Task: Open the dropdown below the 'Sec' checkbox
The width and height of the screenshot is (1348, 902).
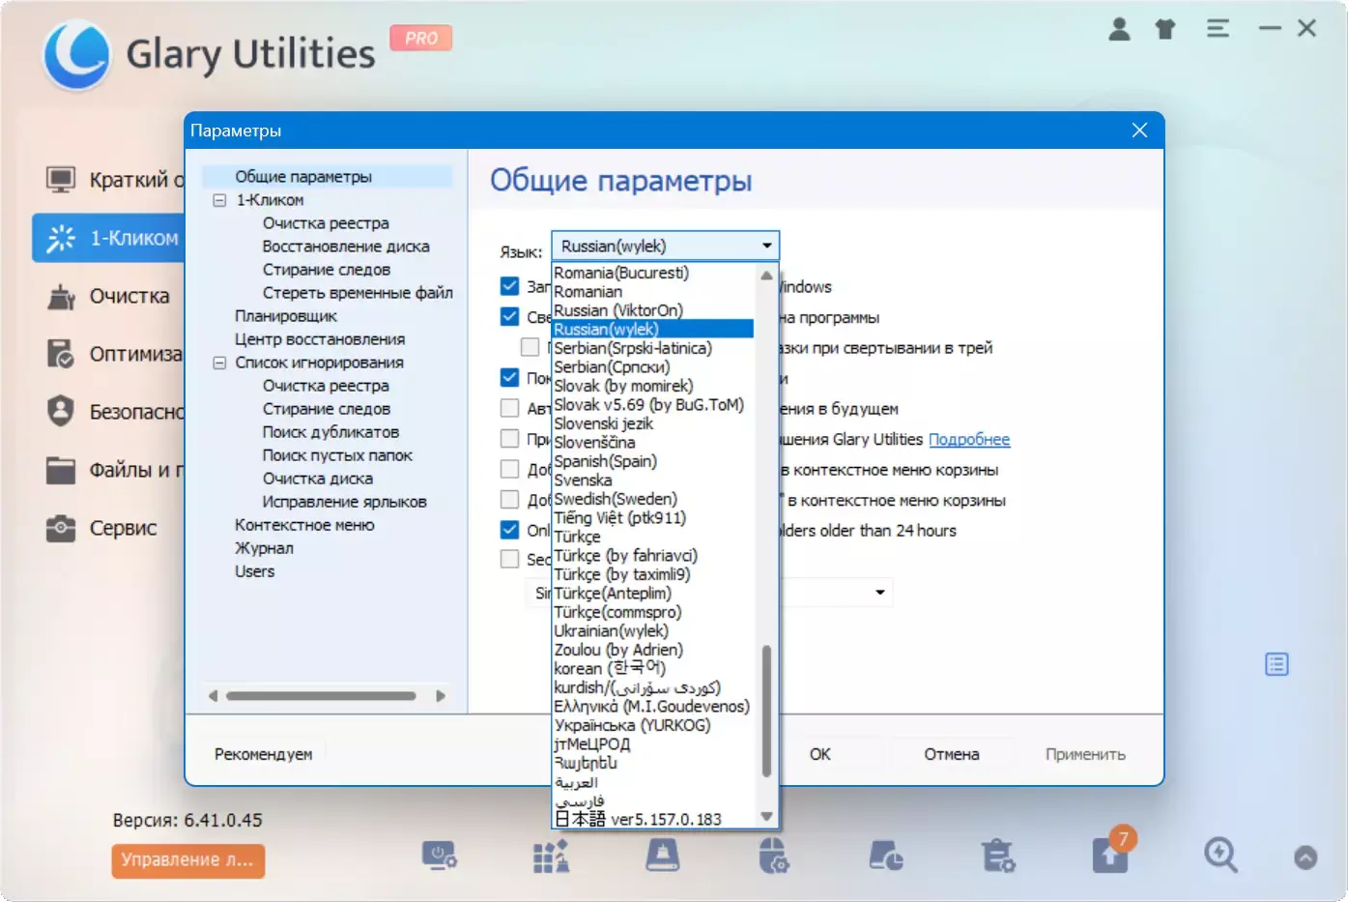Action: click(x=879, y=592)
